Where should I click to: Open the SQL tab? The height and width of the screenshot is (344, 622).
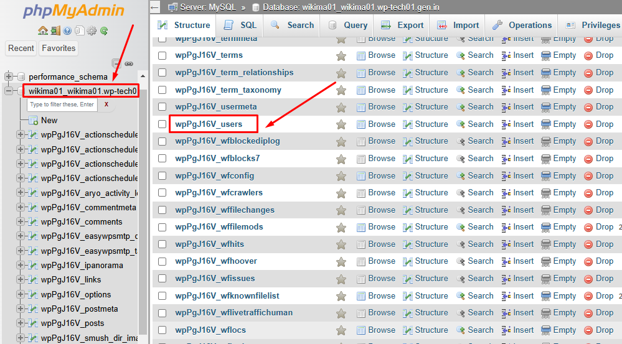click(x=240, y=26)
